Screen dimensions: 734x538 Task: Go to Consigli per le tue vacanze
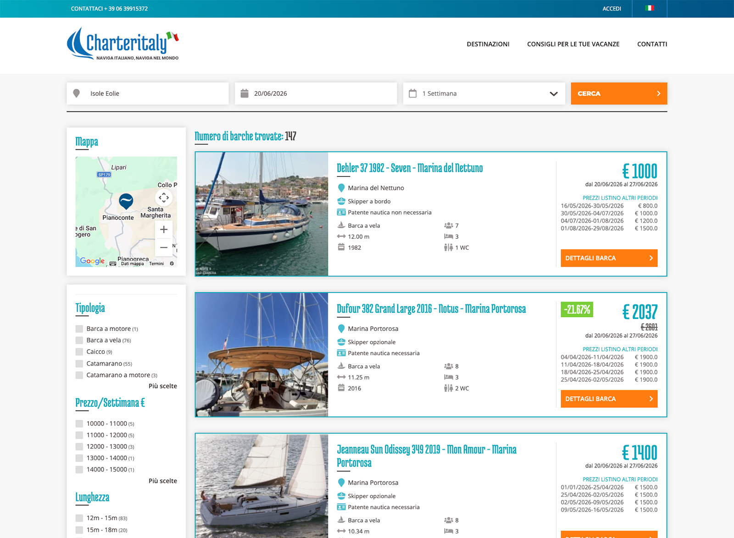tap(573, 44)
